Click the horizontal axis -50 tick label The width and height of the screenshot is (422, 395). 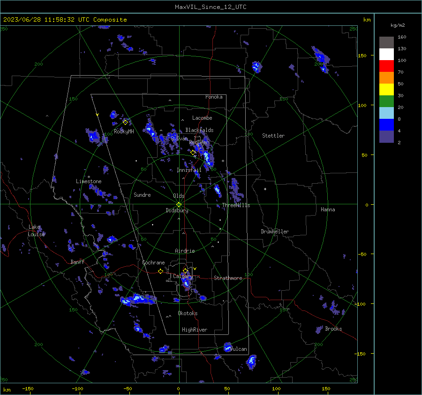pyautogui.click(x=128, y=388)
